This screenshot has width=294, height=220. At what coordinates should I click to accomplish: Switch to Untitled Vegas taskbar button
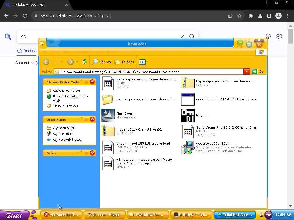(191, 215)
